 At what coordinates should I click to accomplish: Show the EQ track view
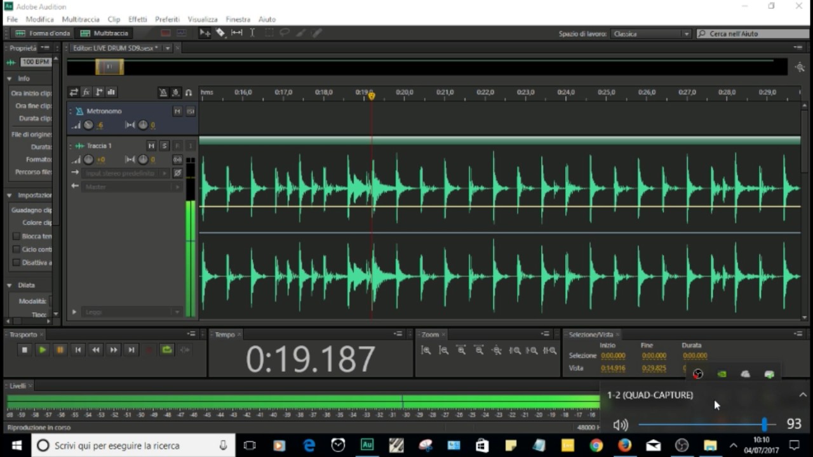(111, 93)
